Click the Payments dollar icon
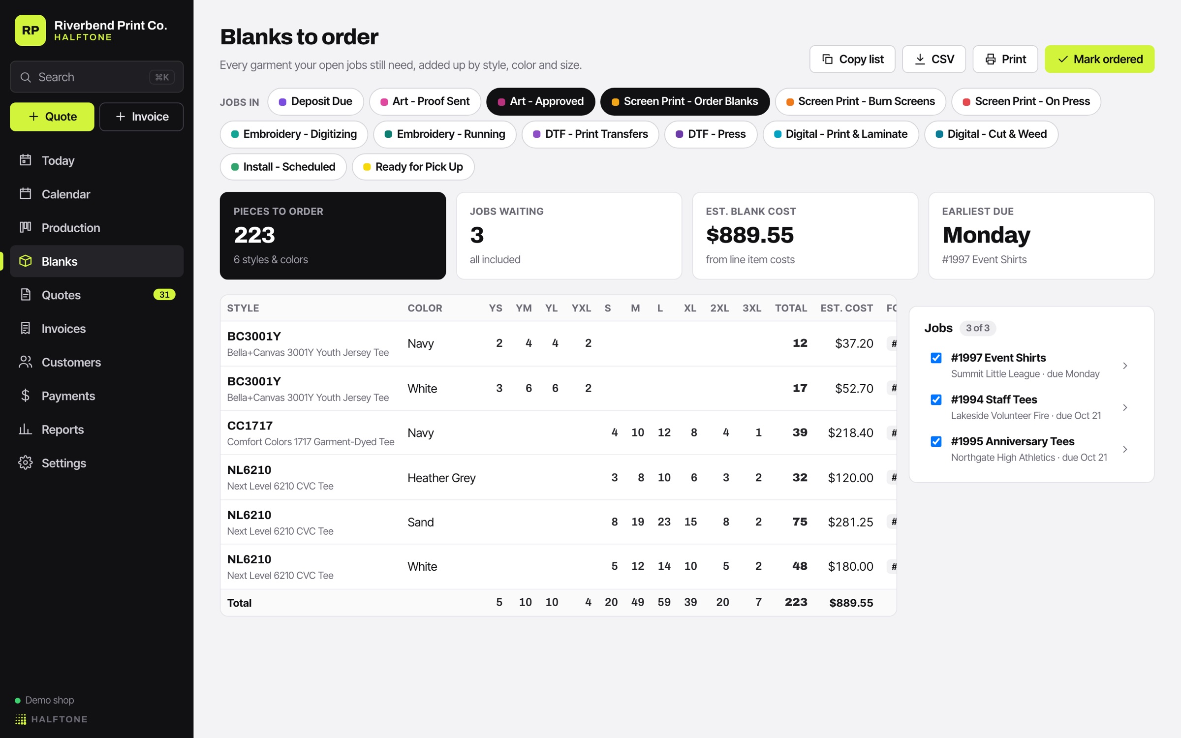Viewport: 1181px width, 738px height. coord(25,396)
